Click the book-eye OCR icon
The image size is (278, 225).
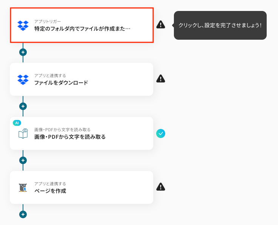[23, 133]
